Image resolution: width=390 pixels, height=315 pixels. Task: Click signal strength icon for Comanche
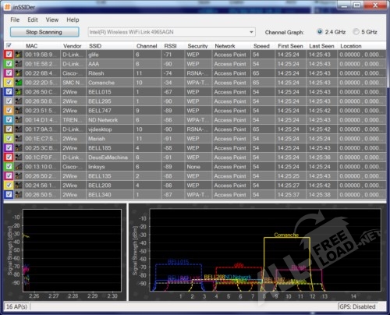pos(19,83)
